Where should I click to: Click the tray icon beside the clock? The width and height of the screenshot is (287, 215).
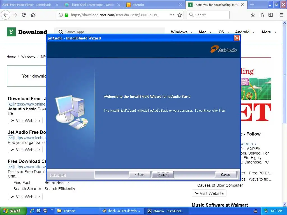pyautogui.click(x=266, y=211)
